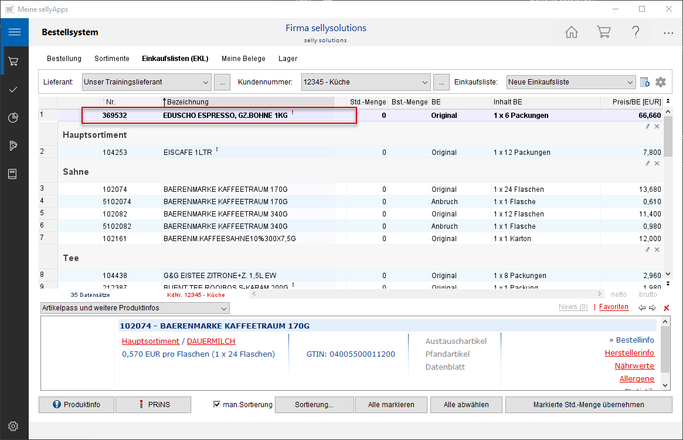683x440 pixels.
Task: Open the Einkaufsliste dropdown
Action: pos(630,82)
